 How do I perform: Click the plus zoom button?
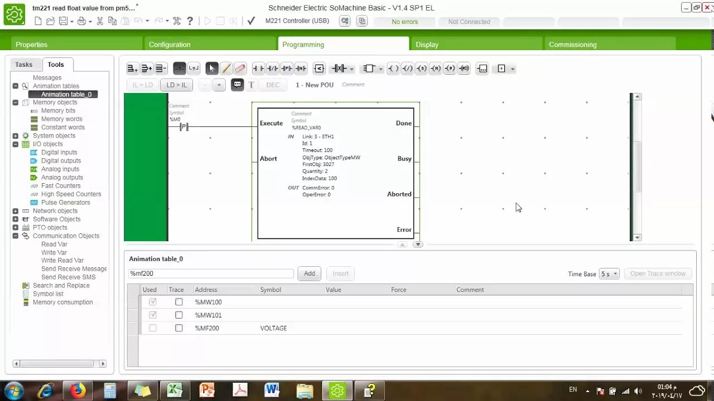pos(219,85)
